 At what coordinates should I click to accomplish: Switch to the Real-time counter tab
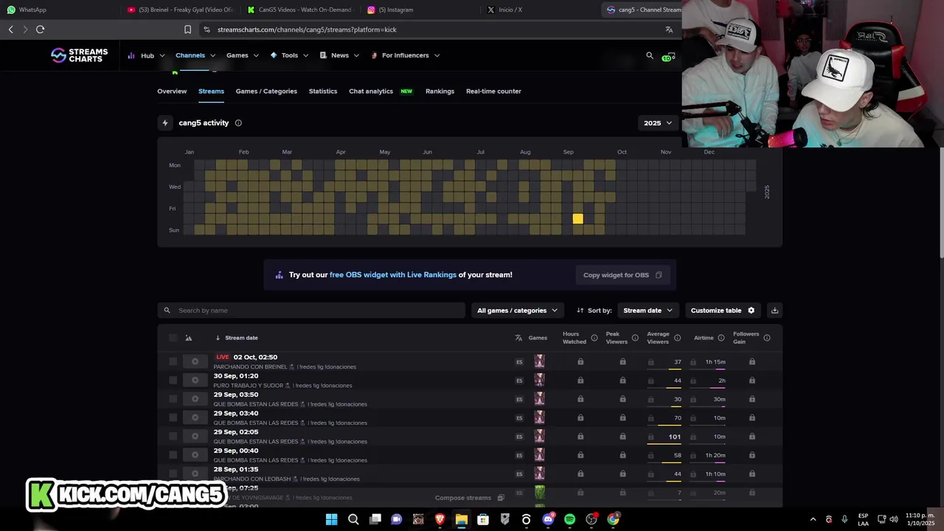pyautogui.click(x=493, y=91)
